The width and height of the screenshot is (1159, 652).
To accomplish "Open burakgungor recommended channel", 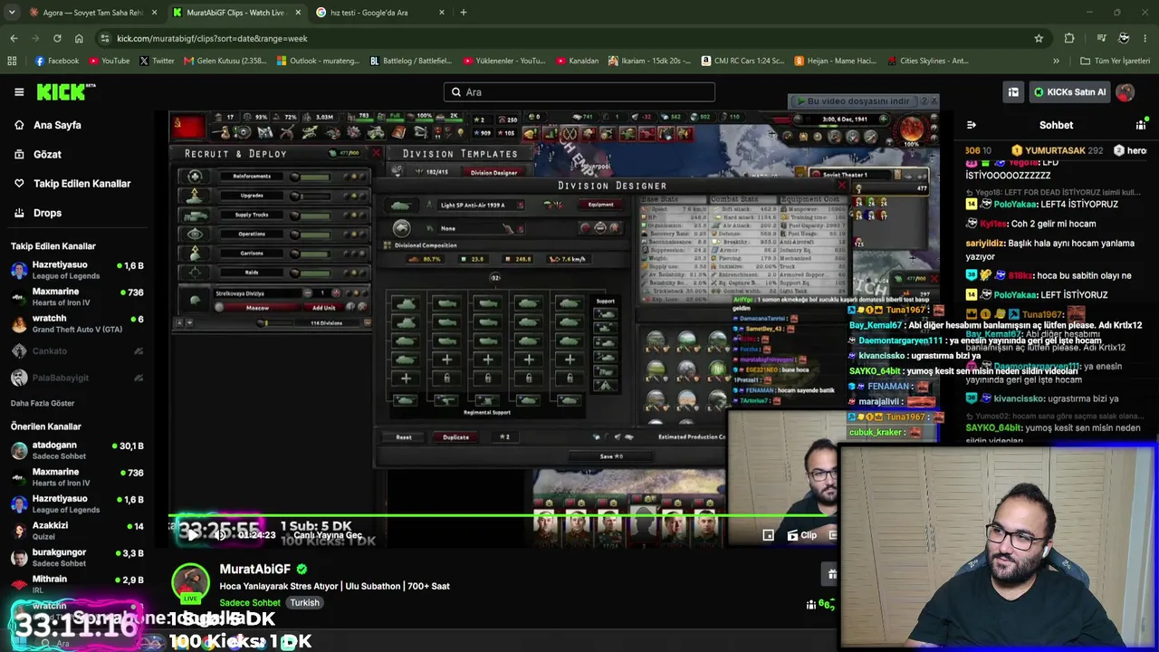I will (x=77, y=557).
